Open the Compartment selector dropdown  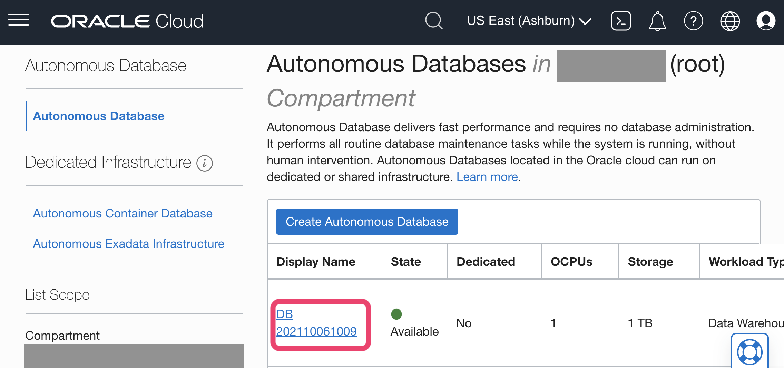tap(134, 356)
